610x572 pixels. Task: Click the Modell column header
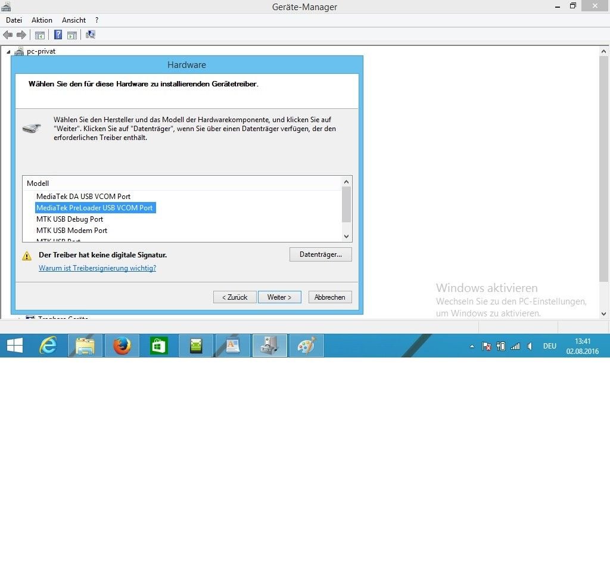pyautogui.click(x=38, y=184)
